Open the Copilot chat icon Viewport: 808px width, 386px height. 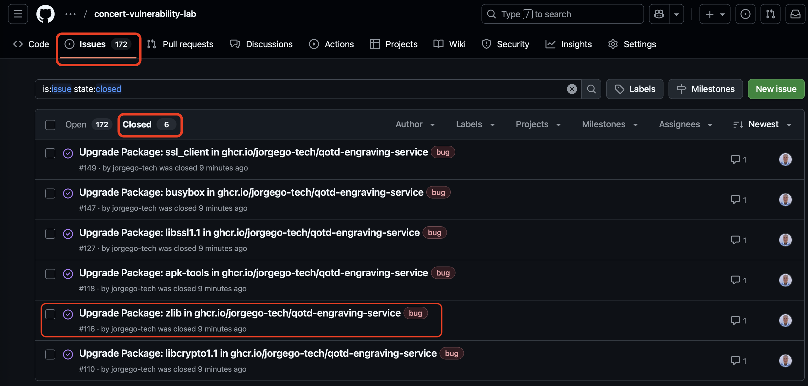point(659,14)
